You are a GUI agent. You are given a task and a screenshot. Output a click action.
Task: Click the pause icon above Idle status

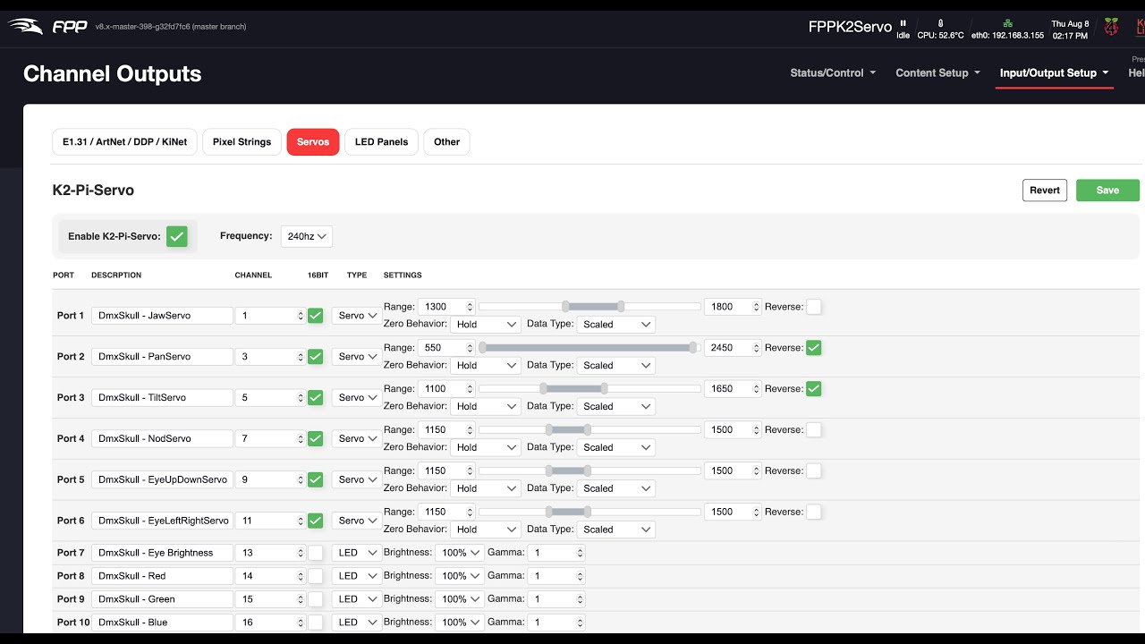tap(903, 23)
